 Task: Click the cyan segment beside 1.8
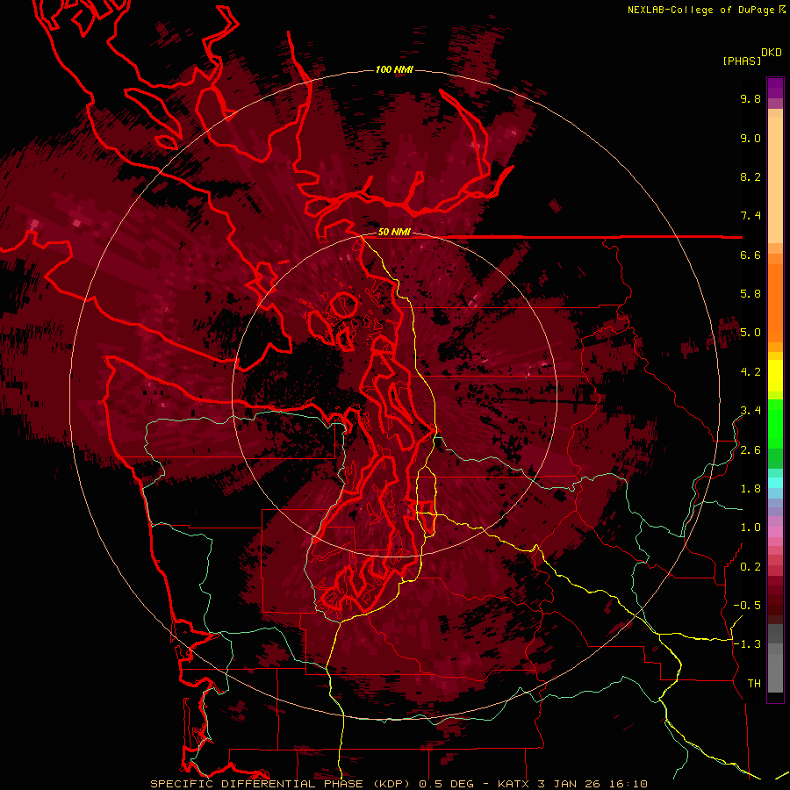(x=775, y=483)
